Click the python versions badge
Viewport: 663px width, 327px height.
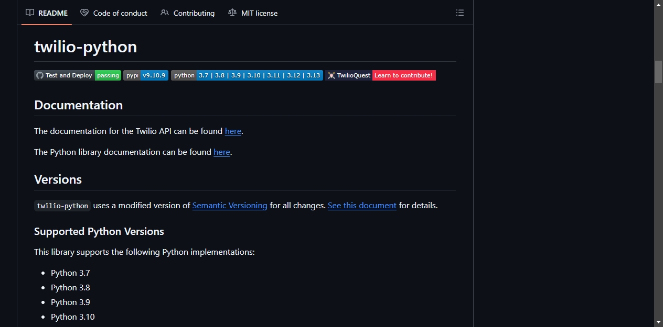[247, 75]
